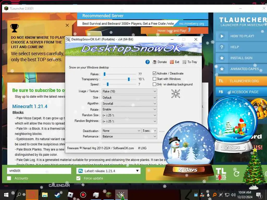Viewport: 267px width, 200px height.
Task: Open Windows Start menu
Action: click(x=6, y=195)
